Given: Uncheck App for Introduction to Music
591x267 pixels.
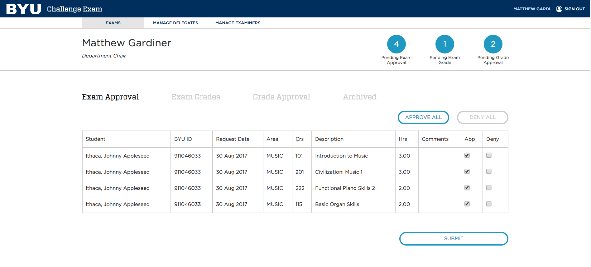Looking at the screenshot, I should pyautogui.click(x=467, y=155).
